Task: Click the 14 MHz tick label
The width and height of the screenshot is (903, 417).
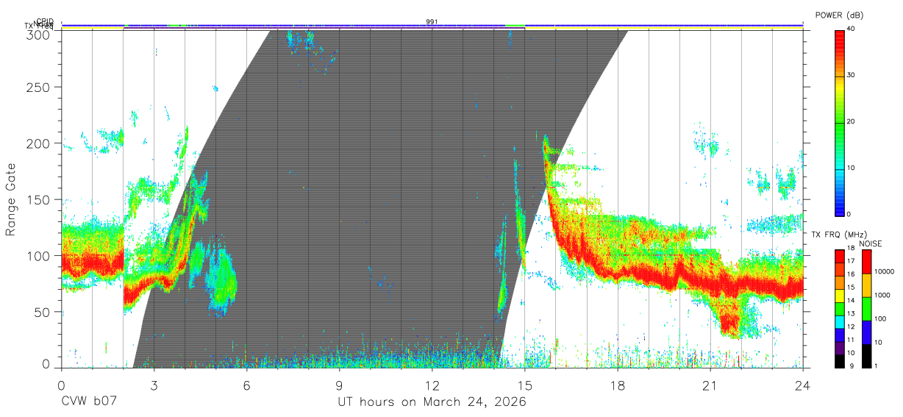Action: (852, 301)
